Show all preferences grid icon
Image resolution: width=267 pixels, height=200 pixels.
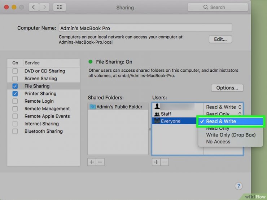(60, 7)
